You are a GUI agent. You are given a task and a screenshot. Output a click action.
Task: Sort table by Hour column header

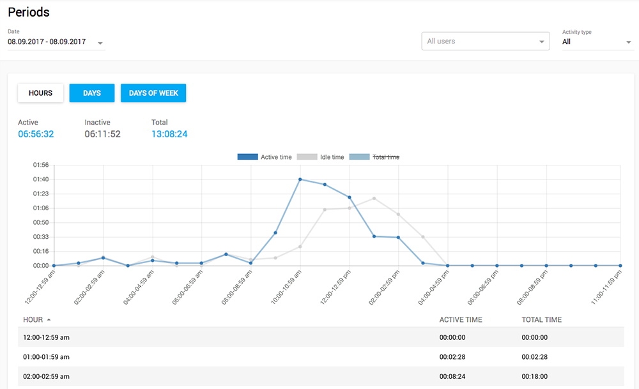click(33, 319)
